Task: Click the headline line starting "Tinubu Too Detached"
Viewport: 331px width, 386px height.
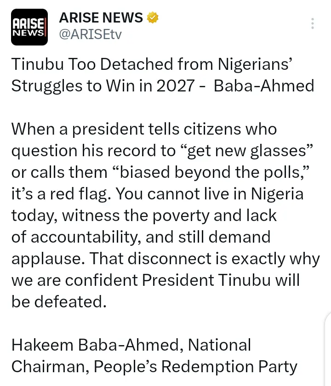Action: coord(152,64)
